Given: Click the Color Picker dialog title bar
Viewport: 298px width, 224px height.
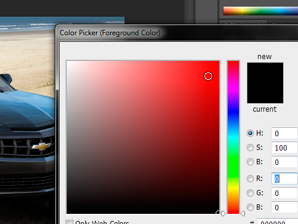Looking at the screenshot, I should point(177,33).
